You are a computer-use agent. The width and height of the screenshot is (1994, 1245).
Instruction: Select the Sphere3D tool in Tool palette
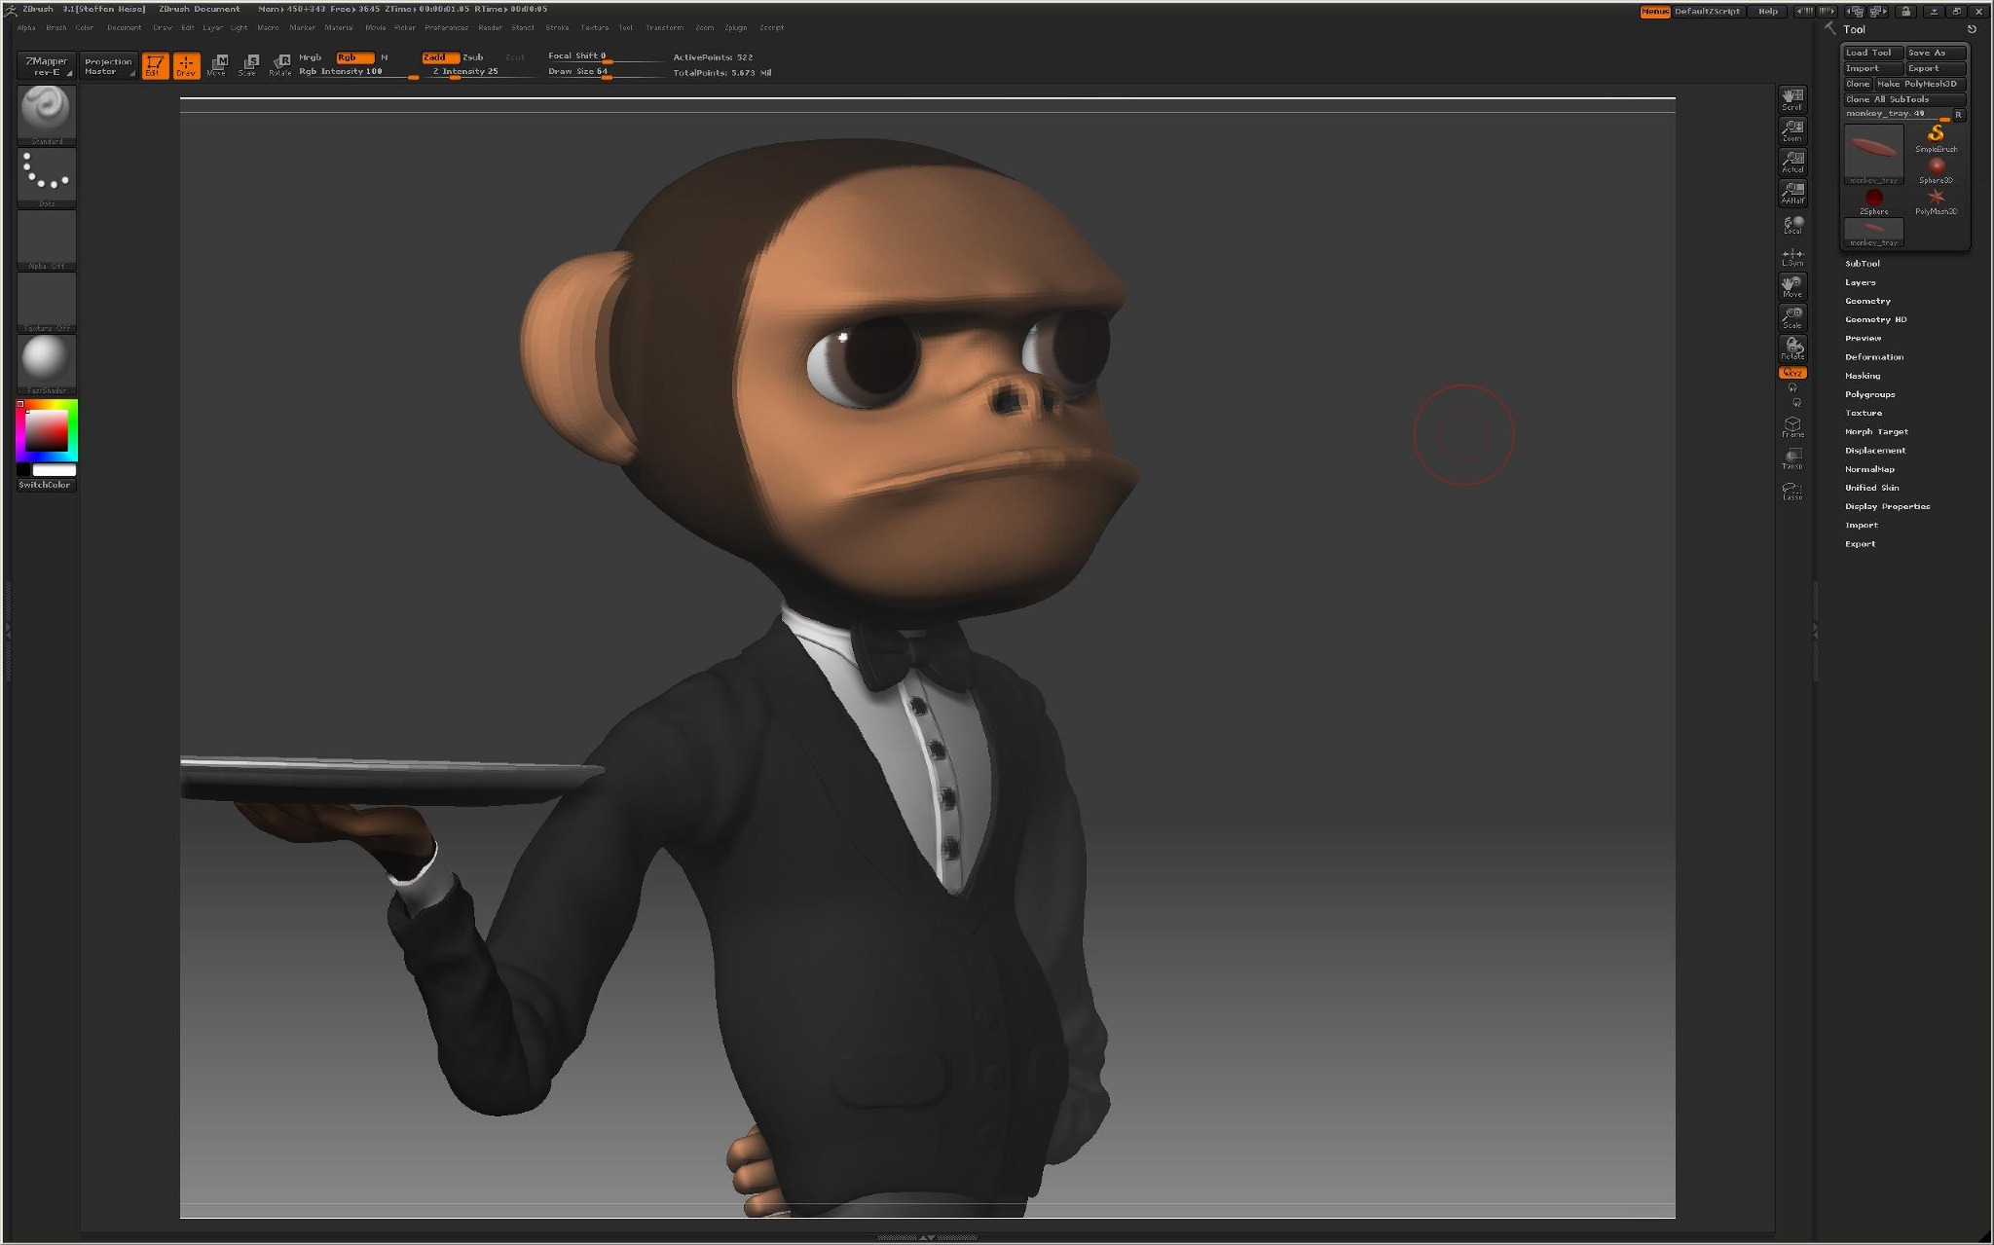point(1936,167)
